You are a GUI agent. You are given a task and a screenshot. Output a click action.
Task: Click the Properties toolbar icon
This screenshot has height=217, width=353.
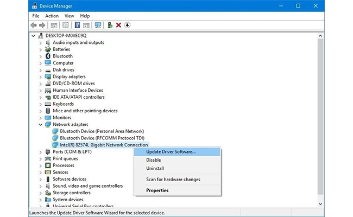click(x=66, y=25)
